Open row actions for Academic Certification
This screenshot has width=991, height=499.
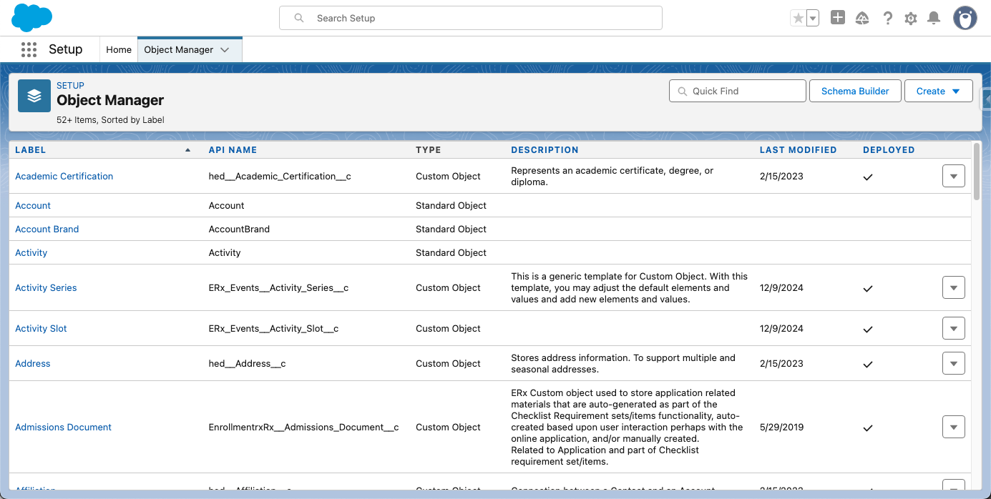pyautogui.click(x=953, y=176)
